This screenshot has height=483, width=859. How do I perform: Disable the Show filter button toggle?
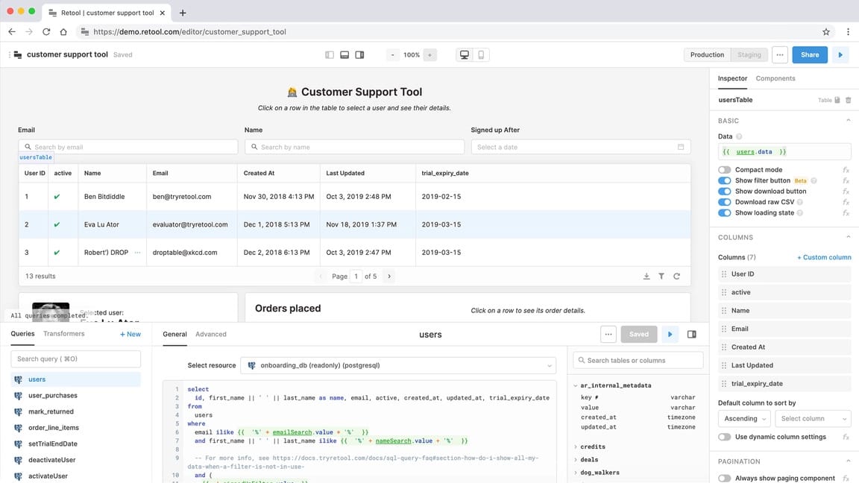tap(723, 180)
